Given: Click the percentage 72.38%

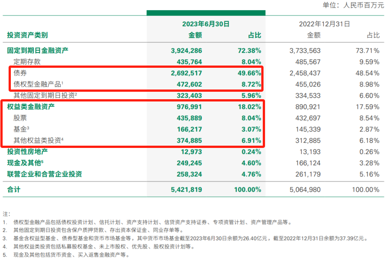Looking at the screenshot, I should click(249, 51).
